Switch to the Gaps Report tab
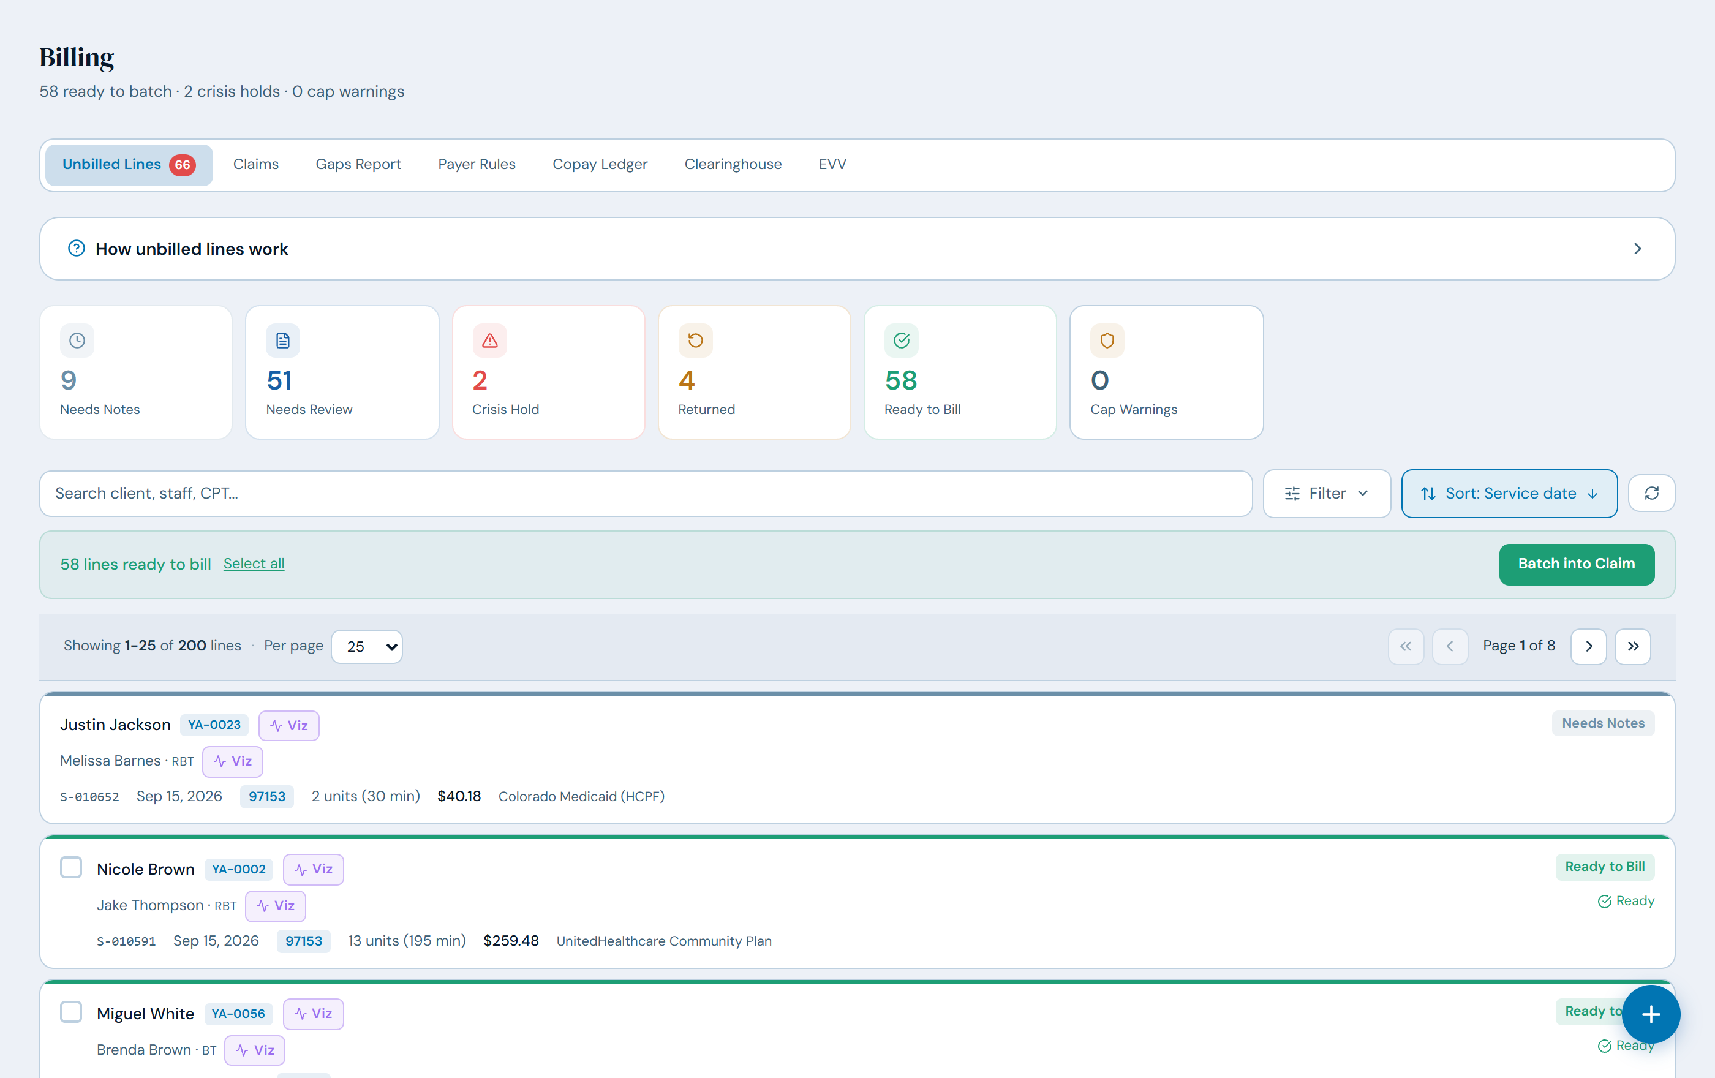Image resolution: width=1715 pixels, height=1078 pixels. coord(358,165)
